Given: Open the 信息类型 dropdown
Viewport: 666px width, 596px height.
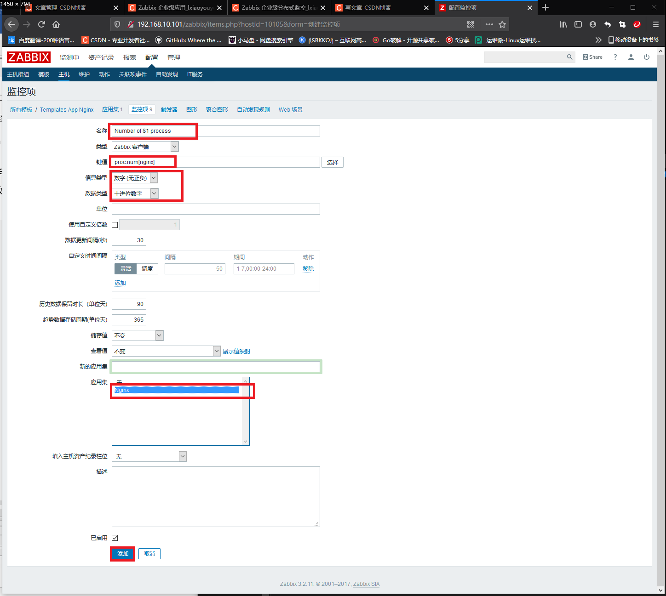Looking at the screenshot, I should click(x=135, y=178).
